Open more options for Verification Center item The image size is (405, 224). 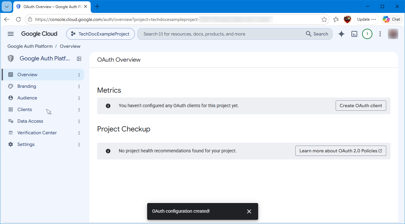(79, 133)
